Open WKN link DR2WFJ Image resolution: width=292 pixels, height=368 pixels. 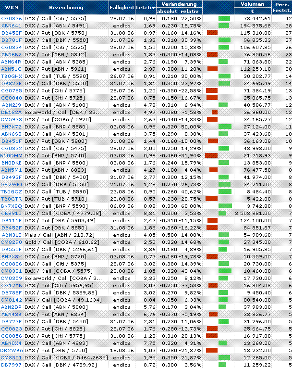coord(12,184)
